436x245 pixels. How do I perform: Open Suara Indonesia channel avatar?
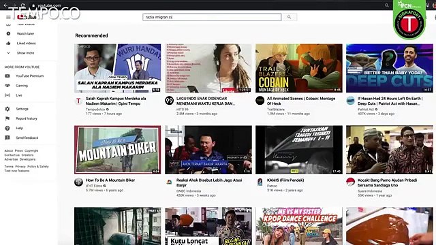pyautogui.click(x=351, y=182)
